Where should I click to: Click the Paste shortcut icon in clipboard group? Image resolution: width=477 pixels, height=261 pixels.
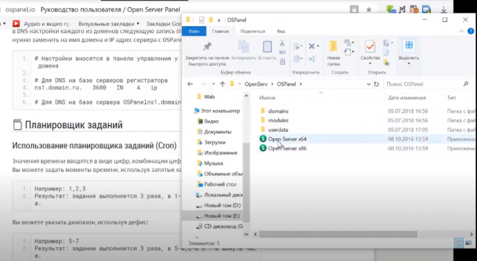coord(282,61)
